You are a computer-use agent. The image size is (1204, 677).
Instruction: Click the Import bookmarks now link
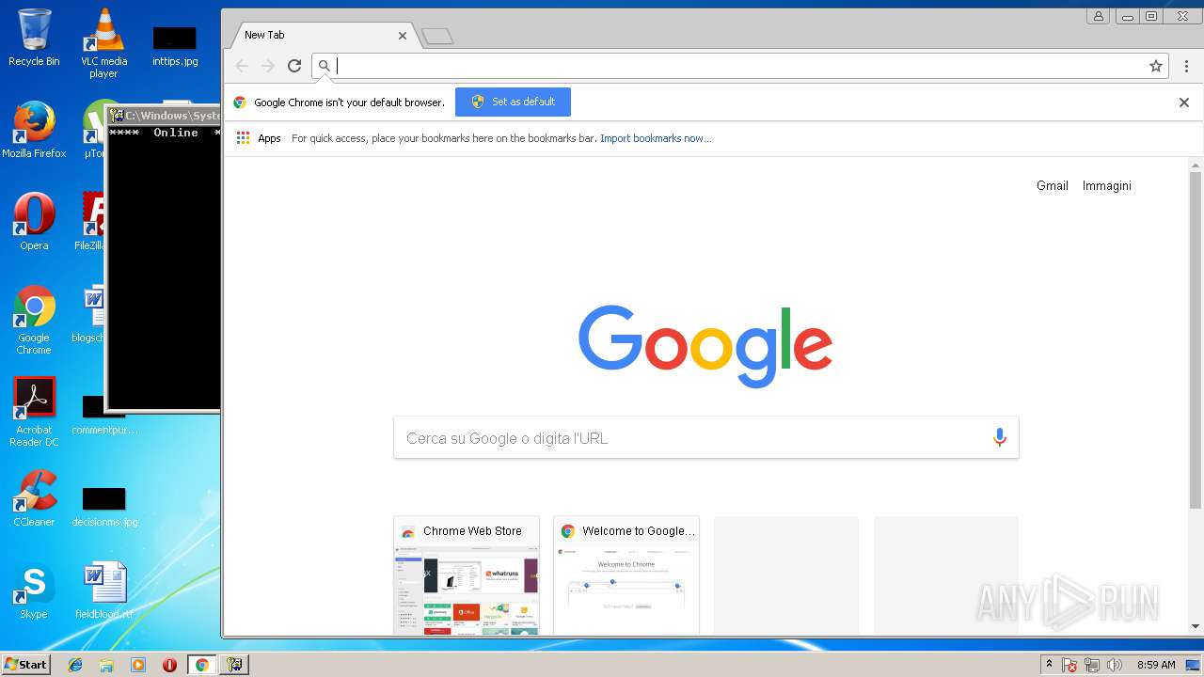tap(656, 138)
